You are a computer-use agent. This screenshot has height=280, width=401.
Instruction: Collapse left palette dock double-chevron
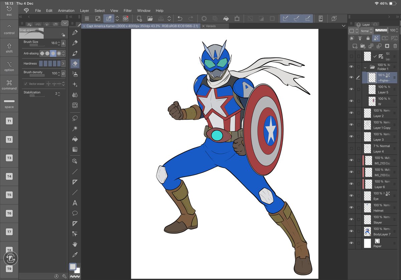(20, 17)
